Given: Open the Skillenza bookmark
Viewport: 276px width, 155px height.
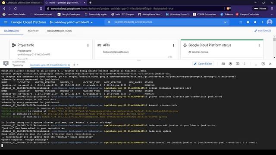Looking at the screenshot, I should pos(226,14).
